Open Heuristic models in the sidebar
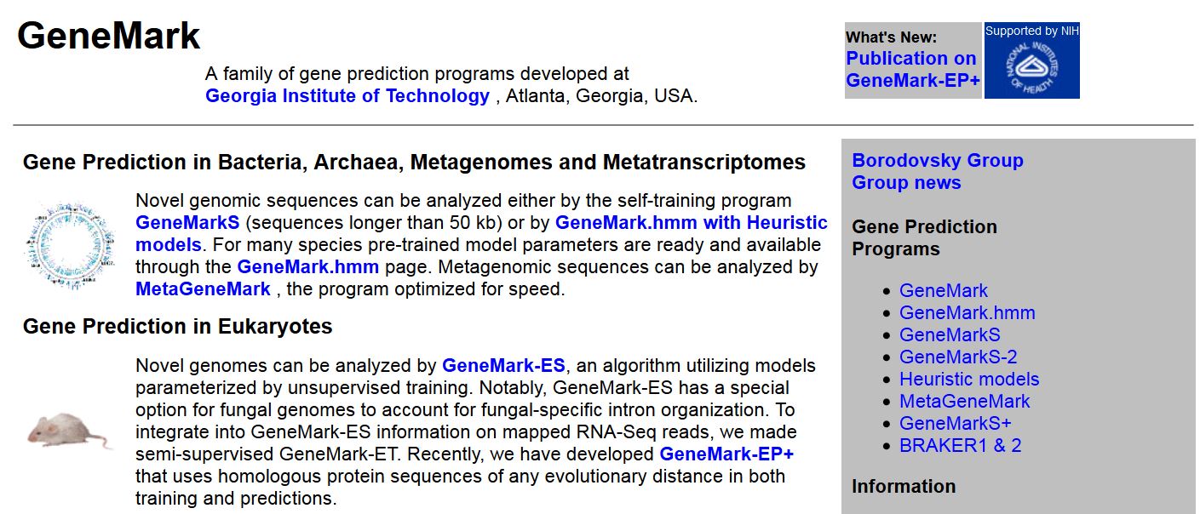 [969, 380]
